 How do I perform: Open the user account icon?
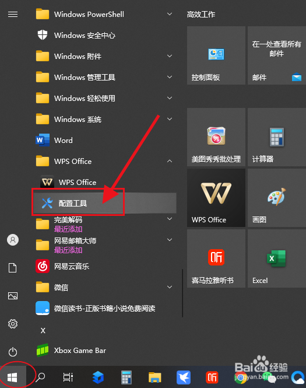click(x=13, y=240)
